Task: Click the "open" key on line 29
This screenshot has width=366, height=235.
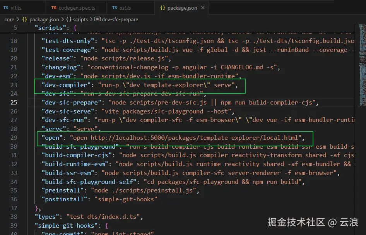Action: [52, 138]
